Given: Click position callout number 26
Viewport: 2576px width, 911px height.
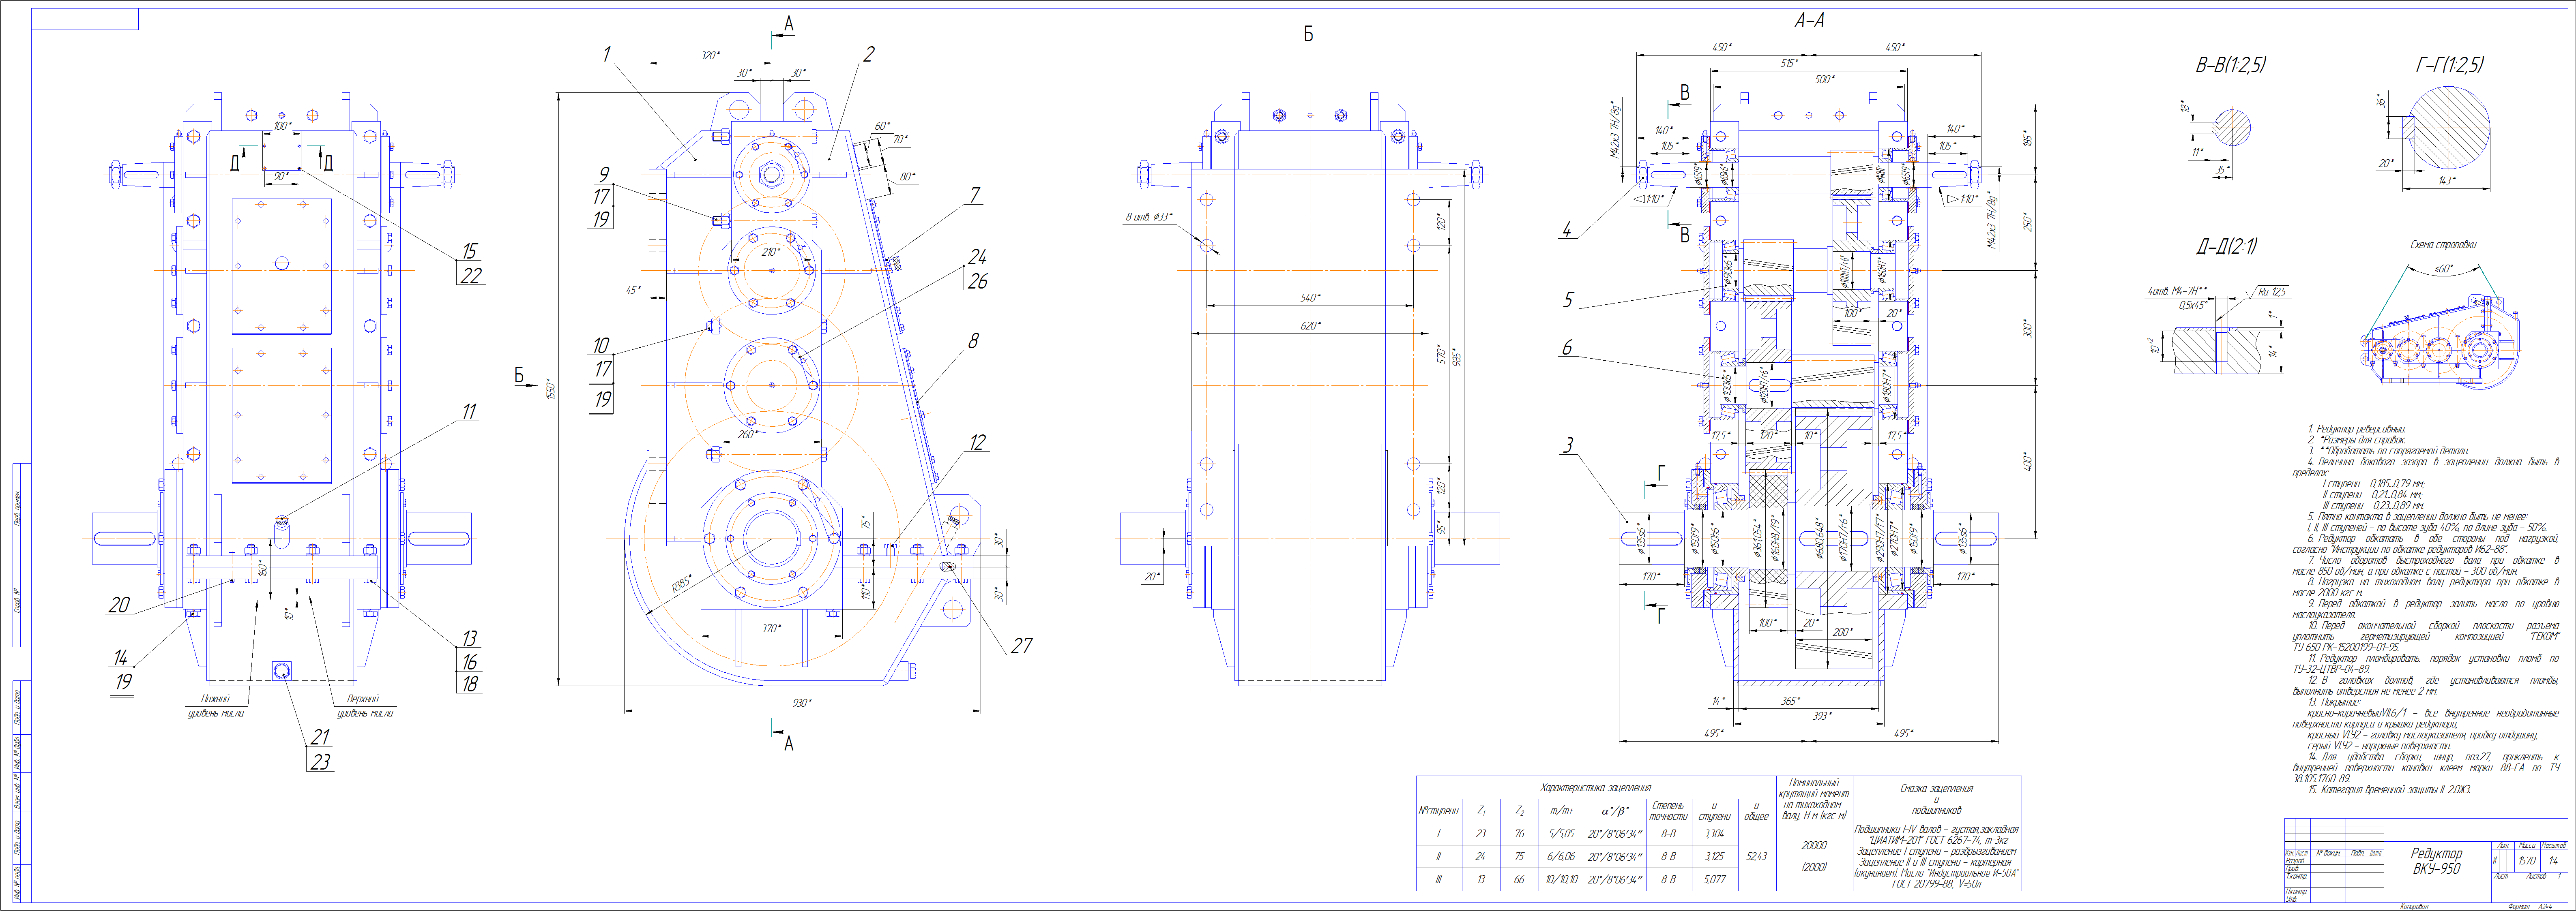Looking at the screenshot, I should click(978, 282).
